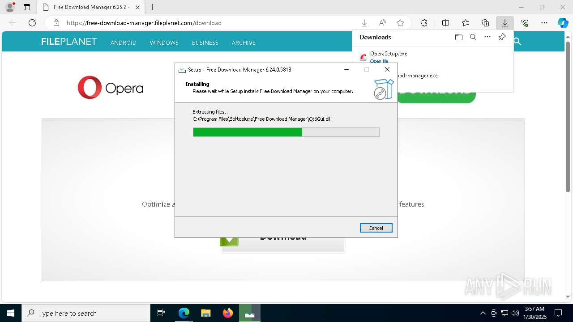Click the Edge profile avatar icon
This screenshot has height=322, width=573.
click(10, 7)
